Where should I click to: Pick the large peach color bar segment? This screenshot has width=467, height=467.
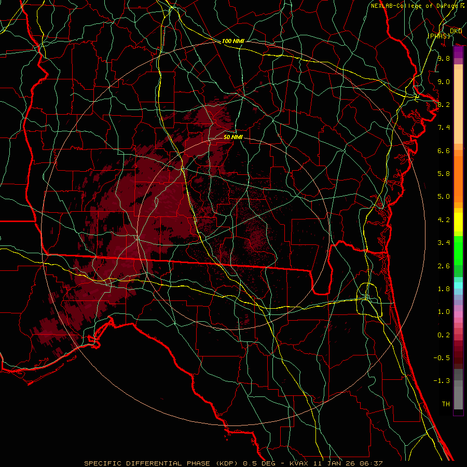pos(458,106)
